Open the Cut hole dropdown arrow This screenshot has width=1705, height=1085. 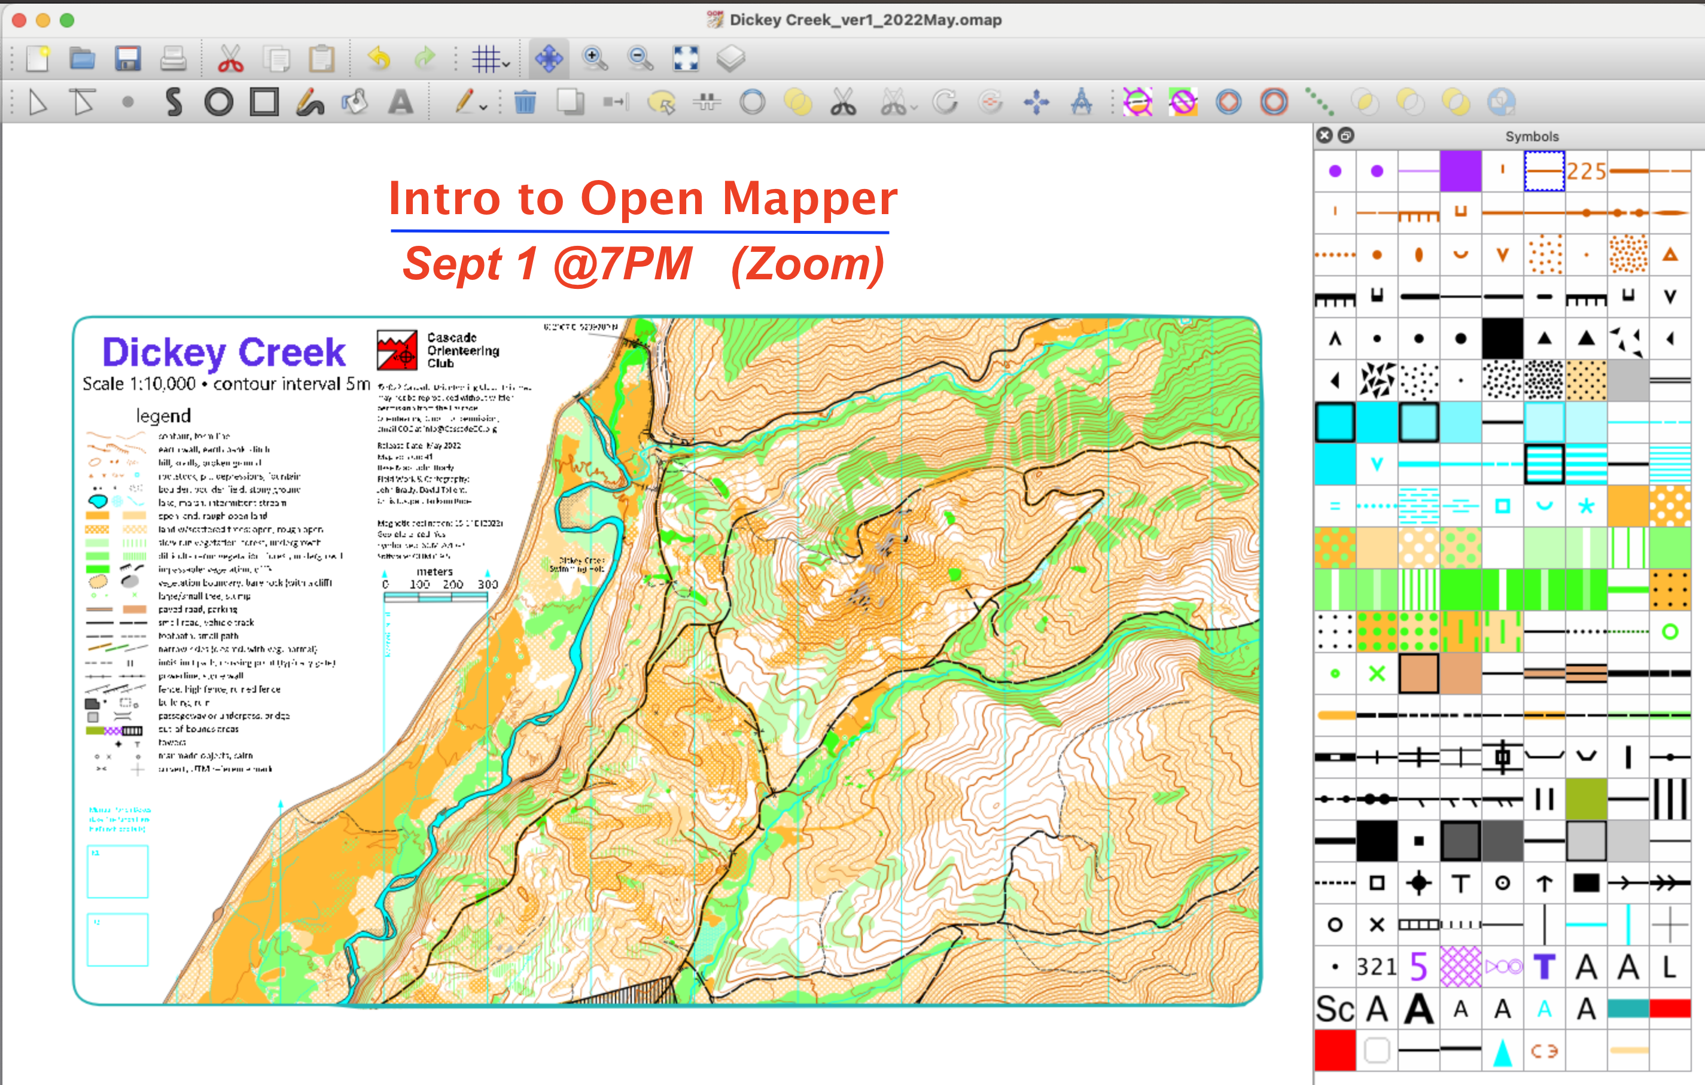point(914,108)
